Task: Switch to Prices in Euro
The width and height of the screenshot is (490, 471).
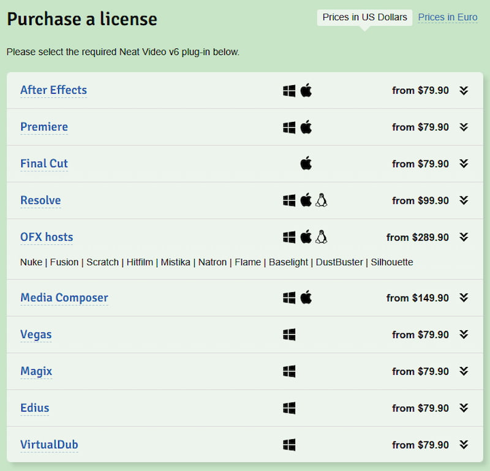Action: click(448, 17)
